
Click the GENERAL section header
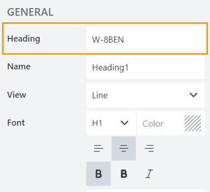30,12
